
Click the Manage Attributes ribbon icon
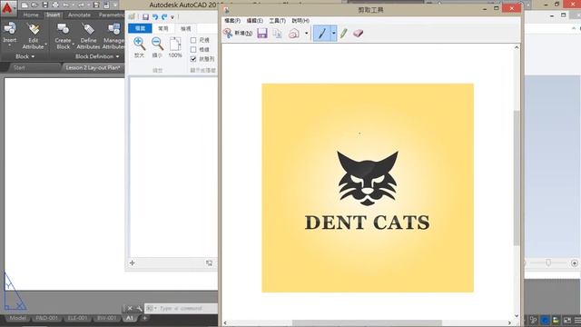point(113,28)
